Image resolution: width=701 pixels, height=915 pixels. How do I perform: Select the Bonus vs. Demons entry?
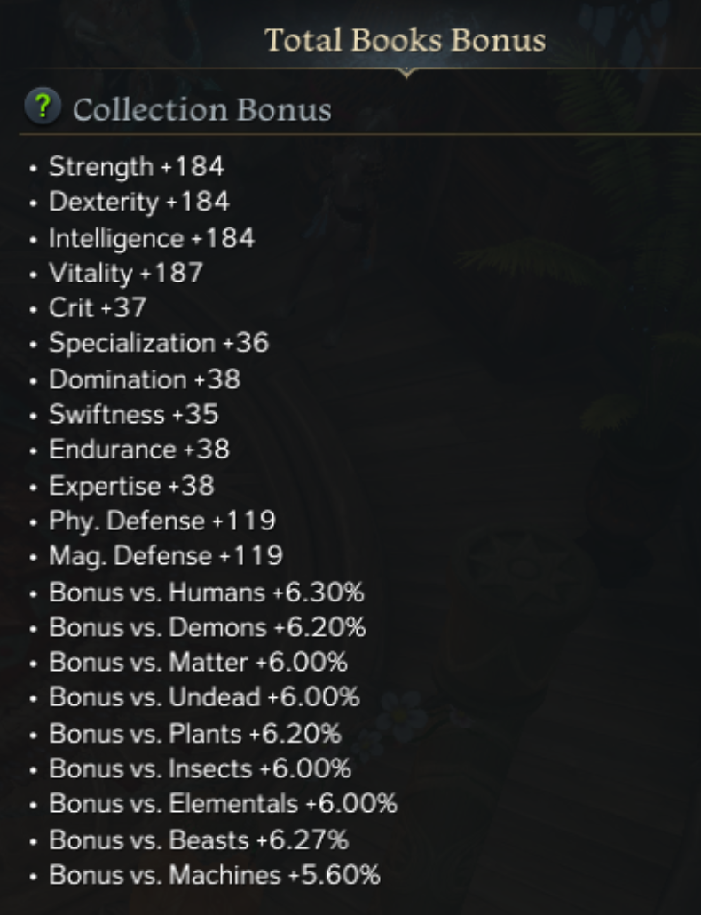tap(207, 627)
